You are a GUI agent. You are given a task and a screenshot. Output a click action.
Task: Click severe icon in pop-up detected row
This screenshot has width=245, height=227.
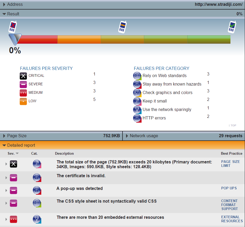[13, 190]
